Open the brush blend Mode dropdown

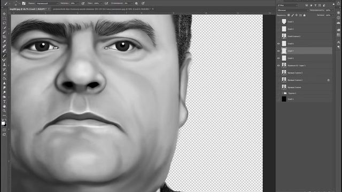pyautogui.click(x=46, y=3)
